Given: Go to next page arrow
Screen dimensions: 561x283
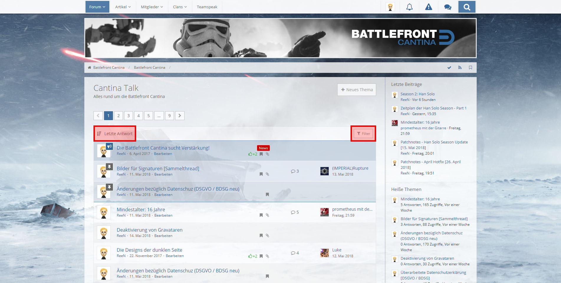Looking at the screenshot, I should point(180,116).
